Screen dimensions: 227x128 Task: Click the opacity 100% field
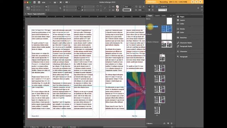[x=141, y=10]
